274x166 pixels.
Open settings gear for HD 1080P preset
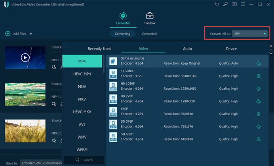click(x=258, y=89)
